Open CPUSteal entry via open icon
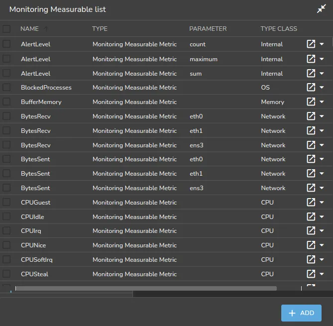The image size is (333, 326). pos(311,274)
